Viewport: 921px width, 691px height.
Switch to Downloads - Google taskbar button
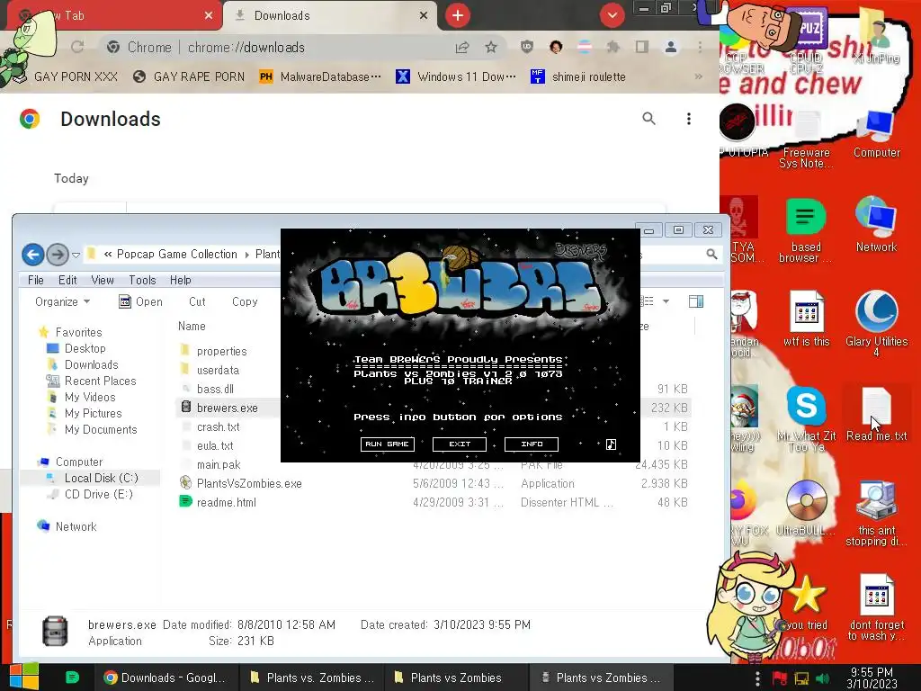(165, 678)
